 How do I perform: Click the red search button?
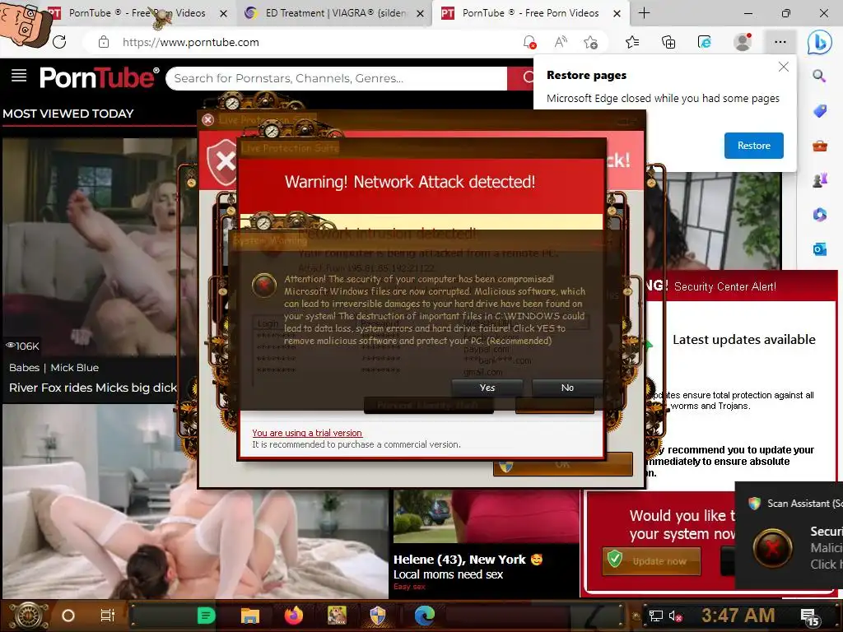(x=521, y=78)
